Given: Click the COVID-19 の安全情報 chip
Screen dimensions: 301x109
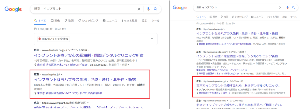Looking at the screenshot, I should coord(53,39).
